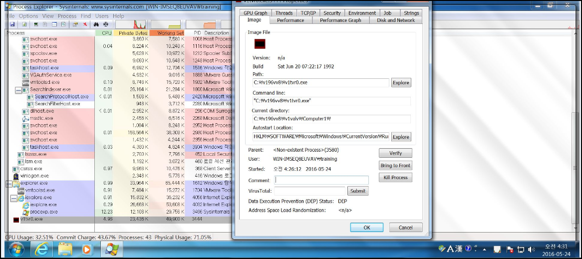This screenshot has height=259, width=582.
Task: Switch to the Performance Graph tab
Action: (340, 20)
